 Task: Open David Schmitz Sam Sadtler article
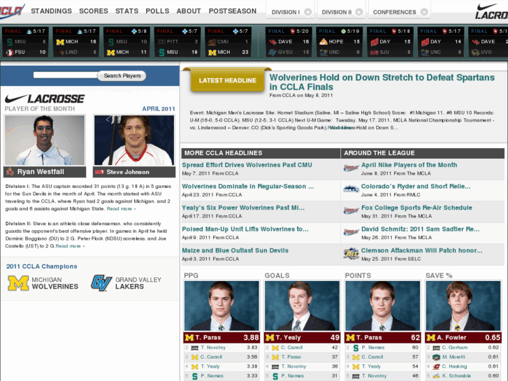point(420,229)
